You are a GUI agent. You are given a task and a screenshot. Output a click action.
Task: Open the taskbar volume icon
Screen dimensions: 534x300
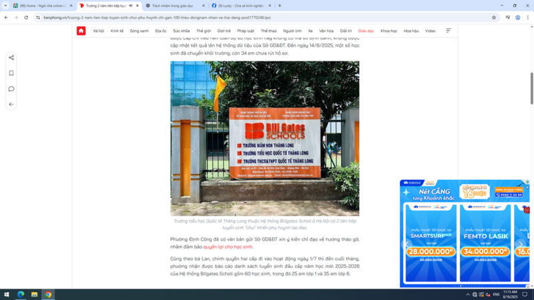click(x=488, y=295)
